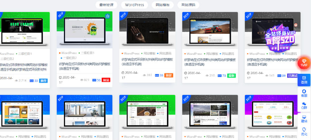The height and width of the screenshot is (140, 311).
Task: Select the WordPress filter tab
Action: (x=134, y=5)
